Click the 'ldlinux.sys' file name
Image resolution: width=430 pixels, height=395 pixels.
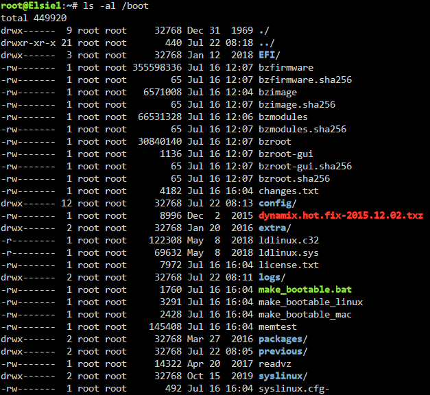(x=289, y=252)
